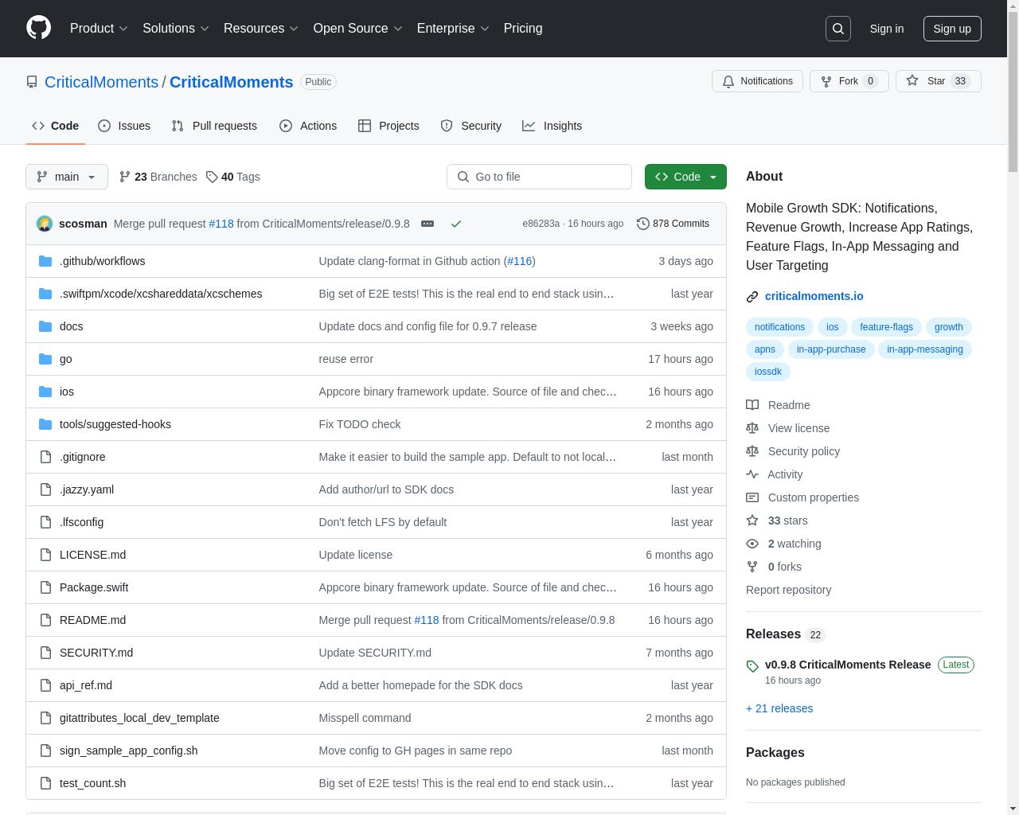
Task: Expand the Resources dropdown menu
Action: 261,28
